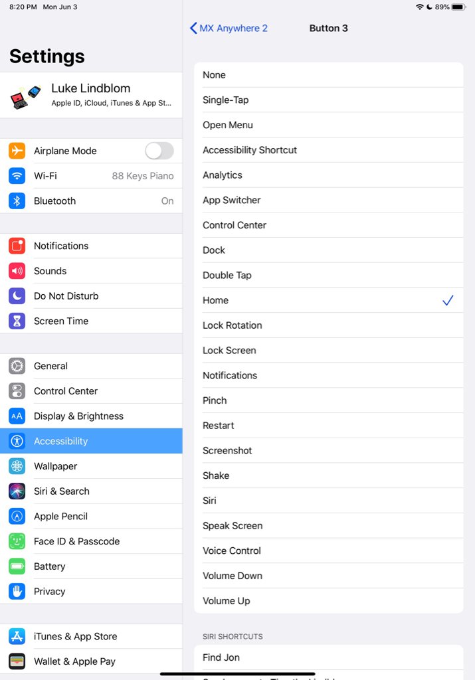
Task: Select Screenshot as the button action
Action: pos(328,451)
